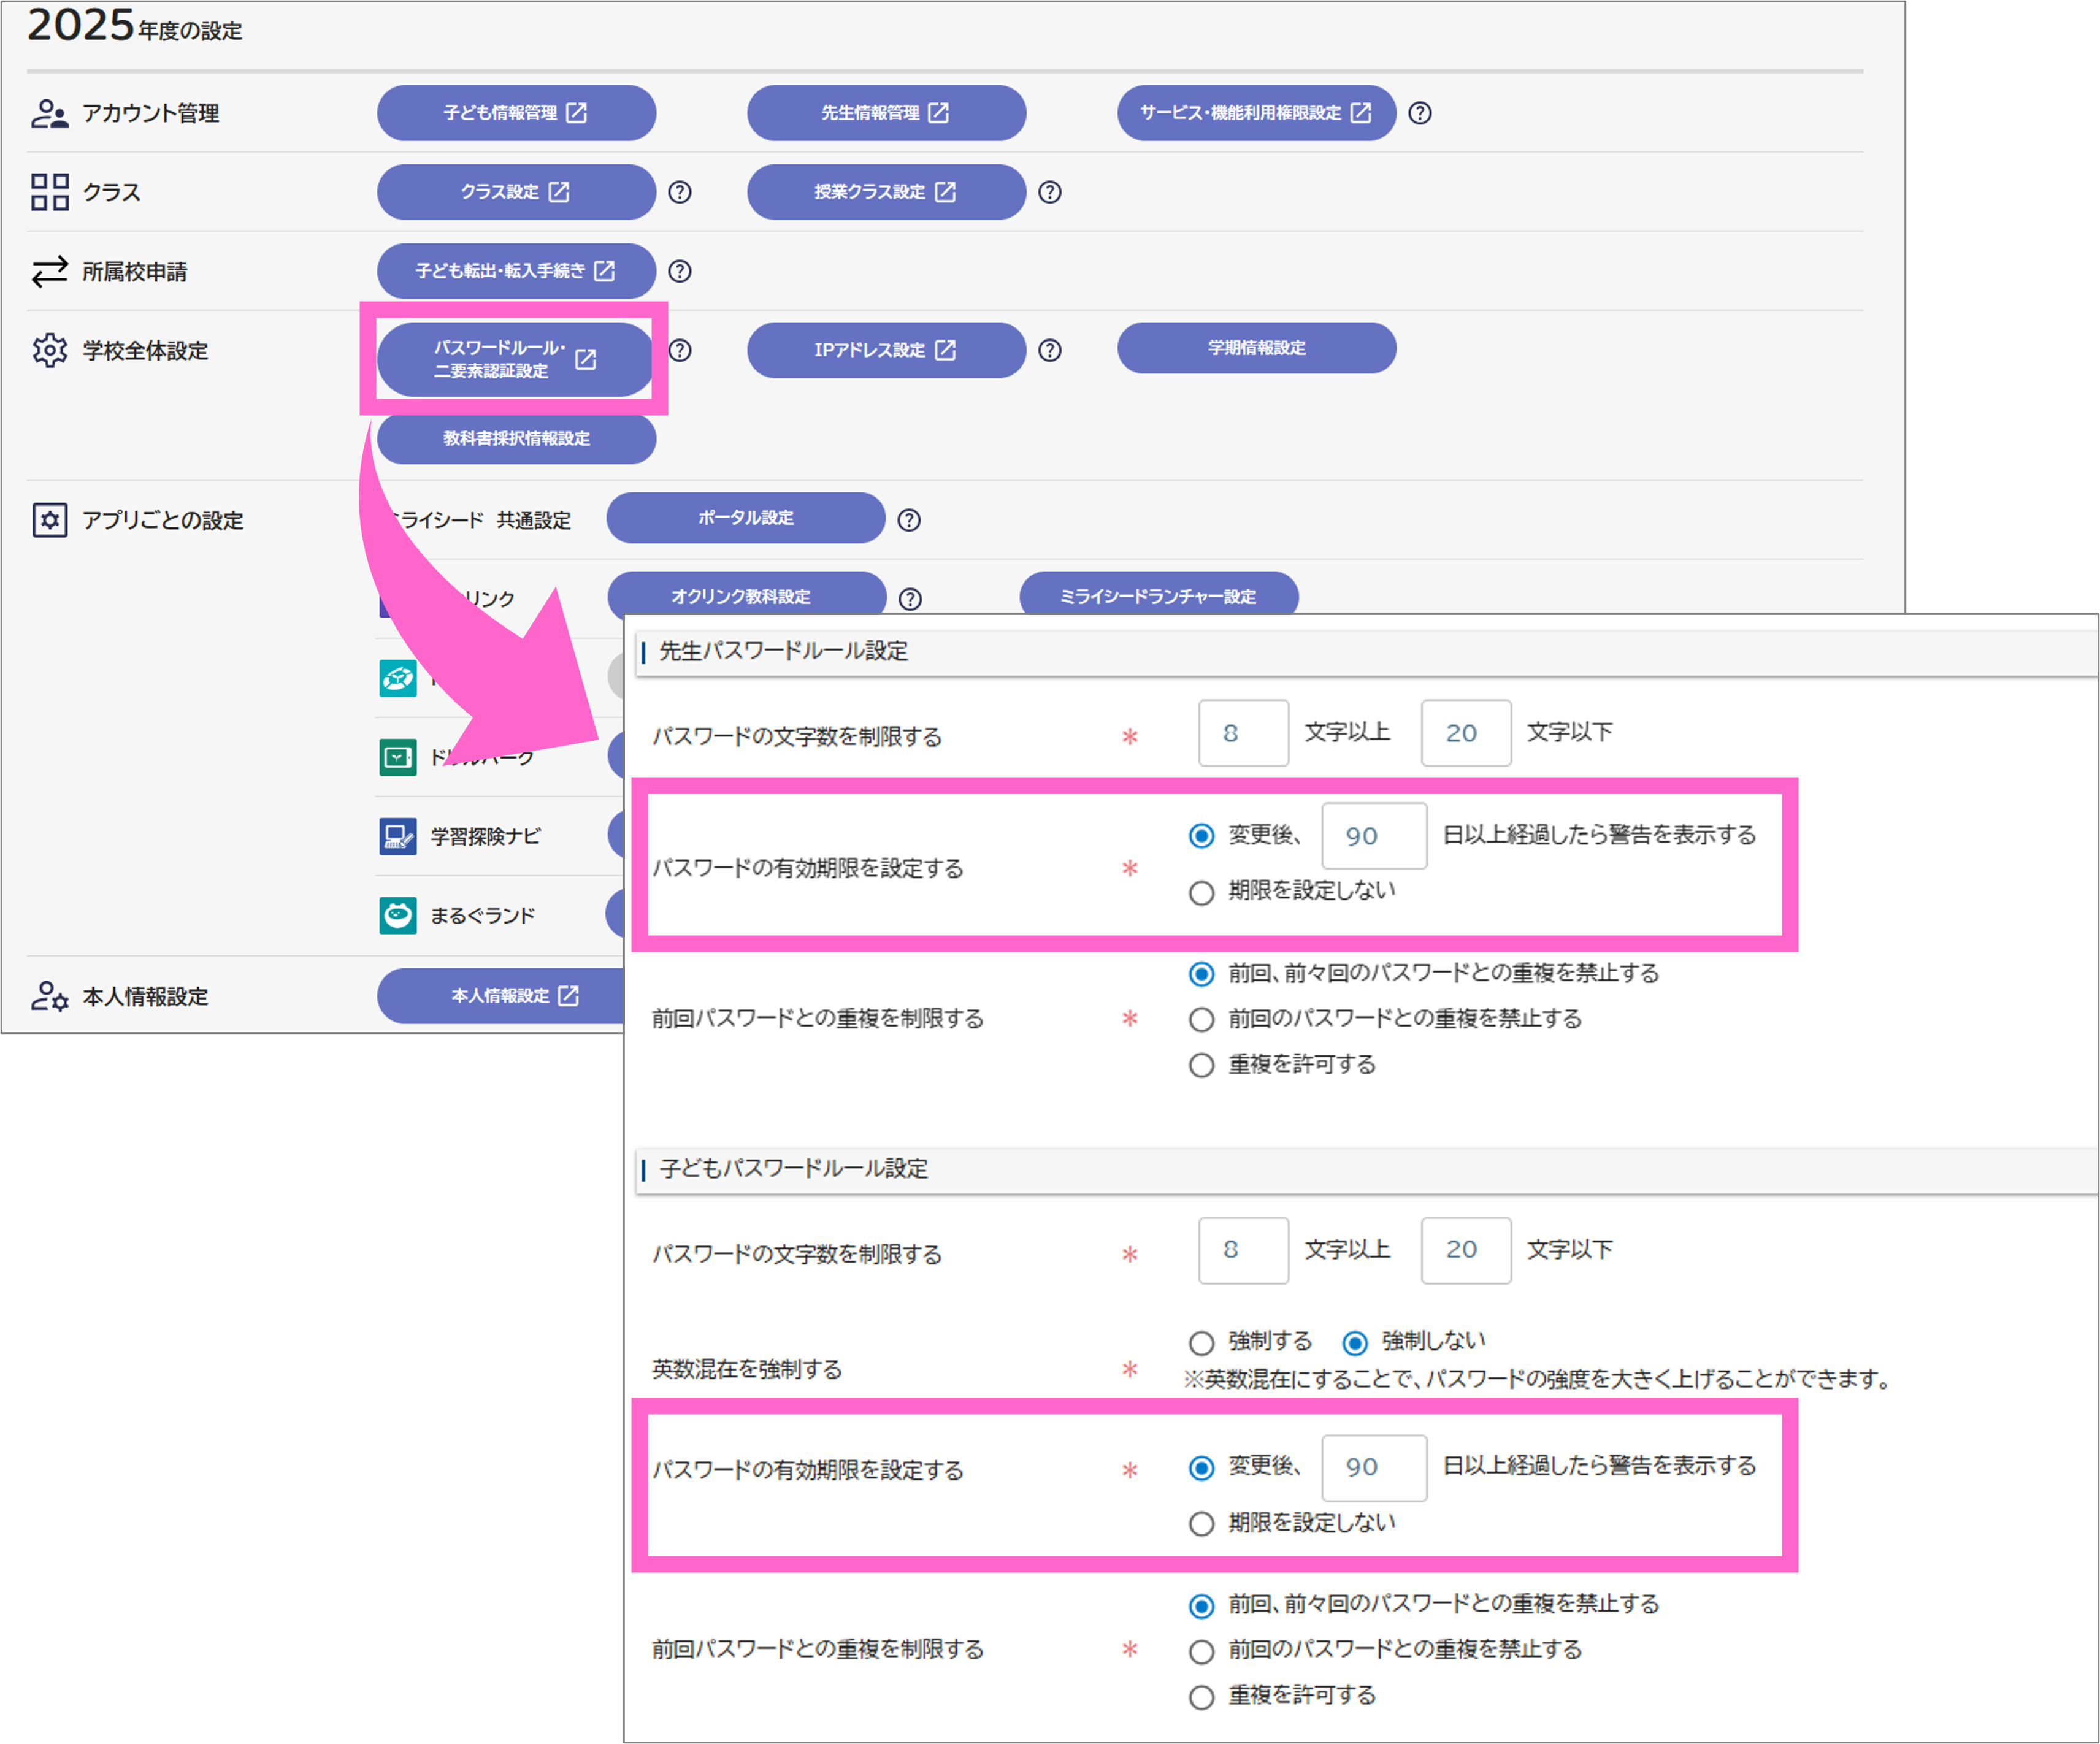Screen dimensions: 2100x1744
Task: Open パスワードルール・二要素認証設定 button
Action: click(x=515, y=359)
